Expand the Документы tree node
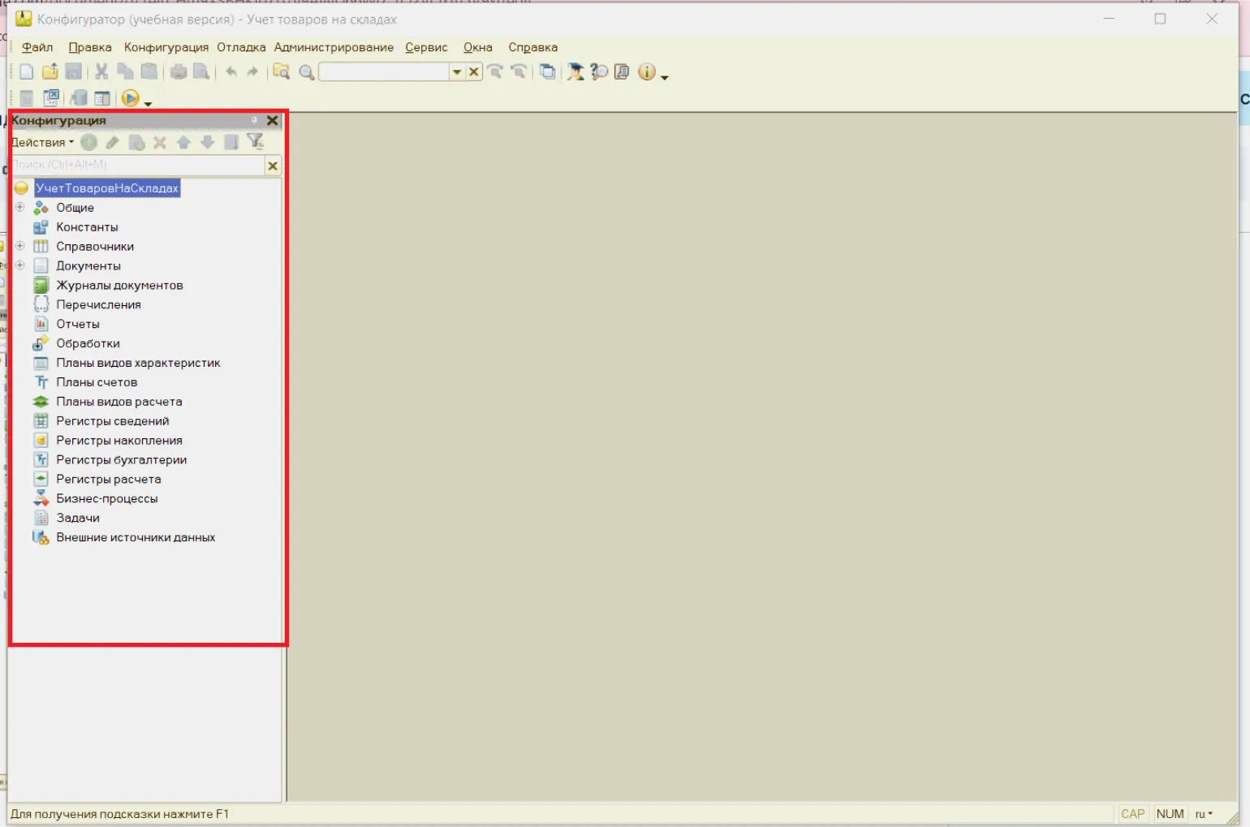 tap(20, 265)
